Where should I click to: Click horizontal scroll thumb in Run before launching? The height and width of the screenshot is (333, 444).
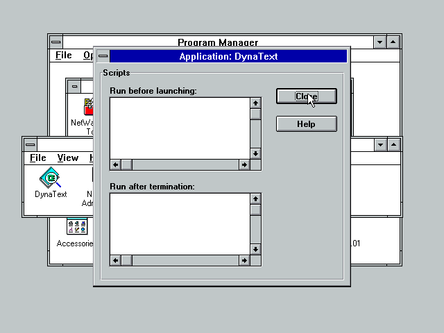[x=126, y=164]
